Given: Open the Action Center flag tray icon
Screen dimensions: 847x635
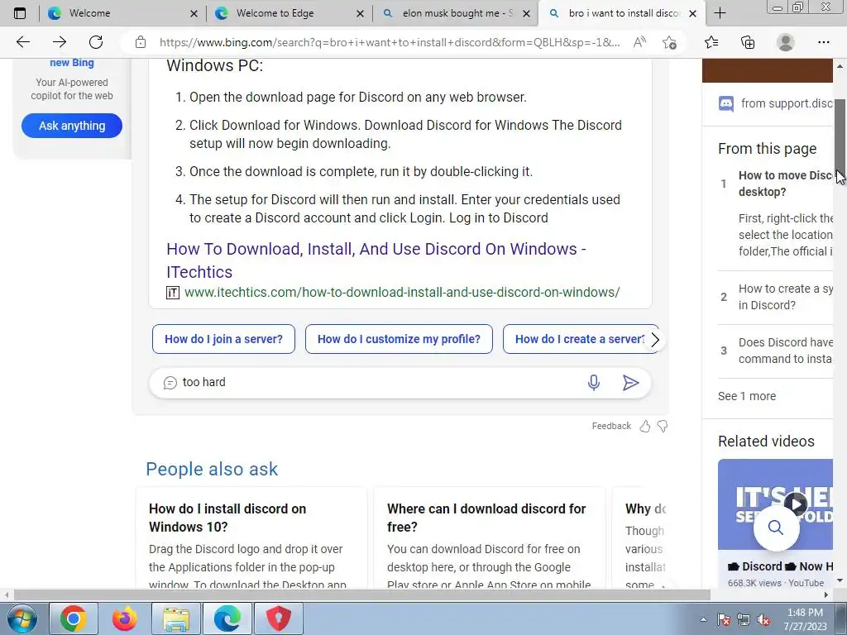Looking at the screenshot, I should 723,619.
